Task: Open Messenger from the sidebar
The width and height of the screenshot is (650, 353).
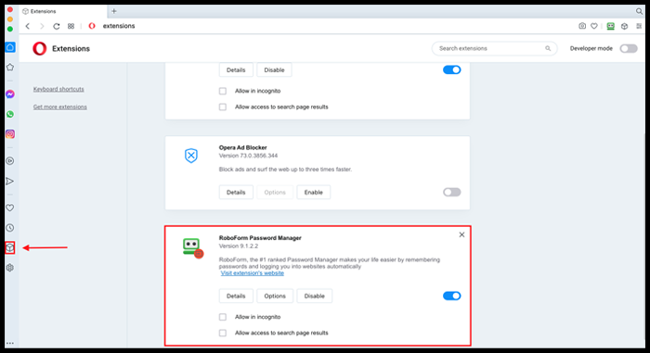Action: click(x=10, y=95)
